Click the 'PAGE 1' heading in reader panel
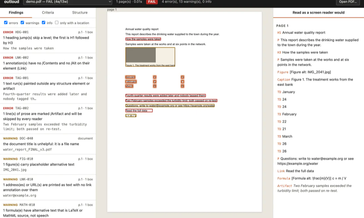Viewport: 364px width, 218px height. point(282,26)
